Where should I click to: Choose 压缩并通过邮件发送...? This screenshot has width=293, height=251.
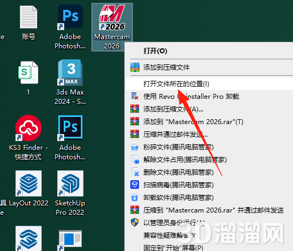pos(209,134)
